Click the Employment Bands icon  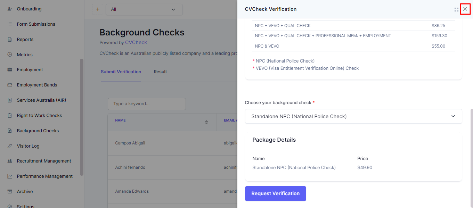click(x=10, y=85)
